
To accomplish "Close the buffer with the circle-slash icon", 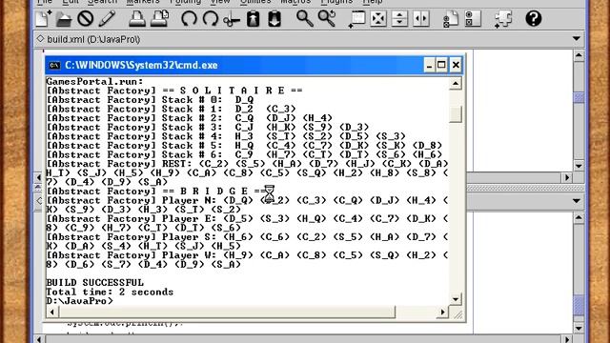I will (85, 19).
